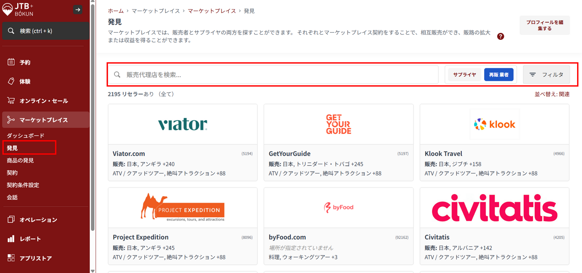
Task: Click byFood's 料理, ウォーキングツアー +3 text
Action: tap(303, 257)
